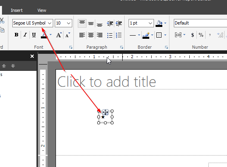
Task: Click the Shrink Font icon
Action: (67, 35)
